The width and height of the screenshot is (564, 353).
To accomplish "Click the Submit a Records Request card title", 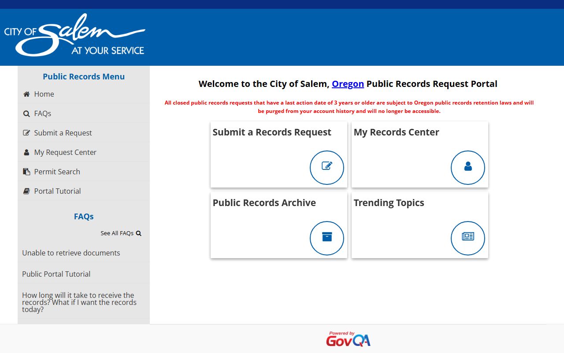I will pos(272,132).
